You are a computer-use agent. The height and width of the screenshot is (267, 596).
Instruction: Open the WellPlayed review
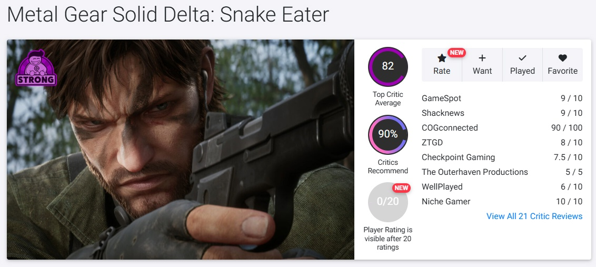[442, 187]
